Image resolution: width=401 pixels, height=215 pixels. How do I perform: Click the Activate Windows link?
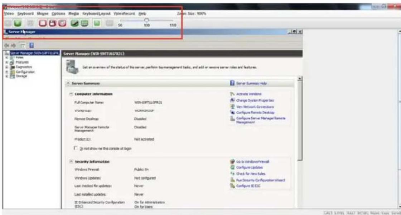click(x=249, y=94)
